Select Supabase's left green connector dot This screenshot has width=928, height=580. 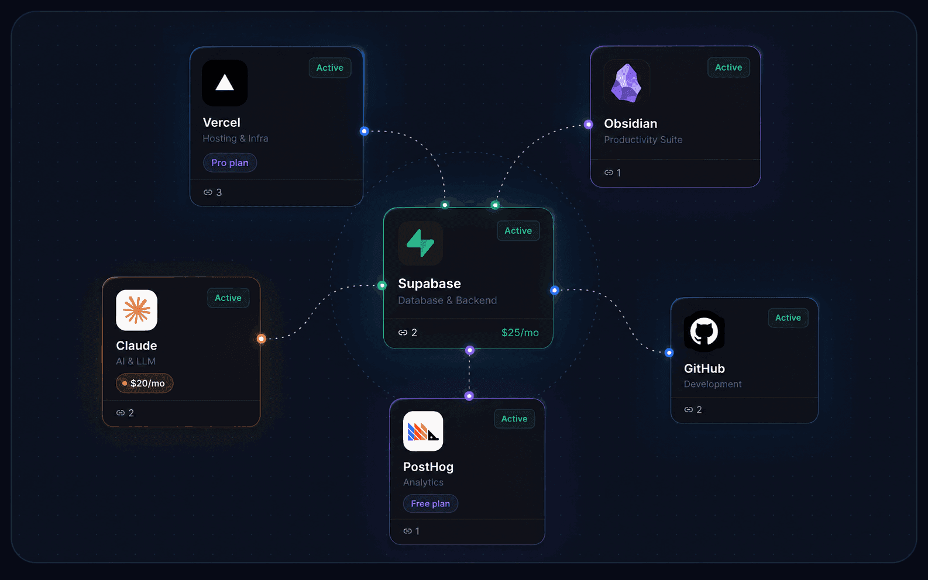pos(382,285)
